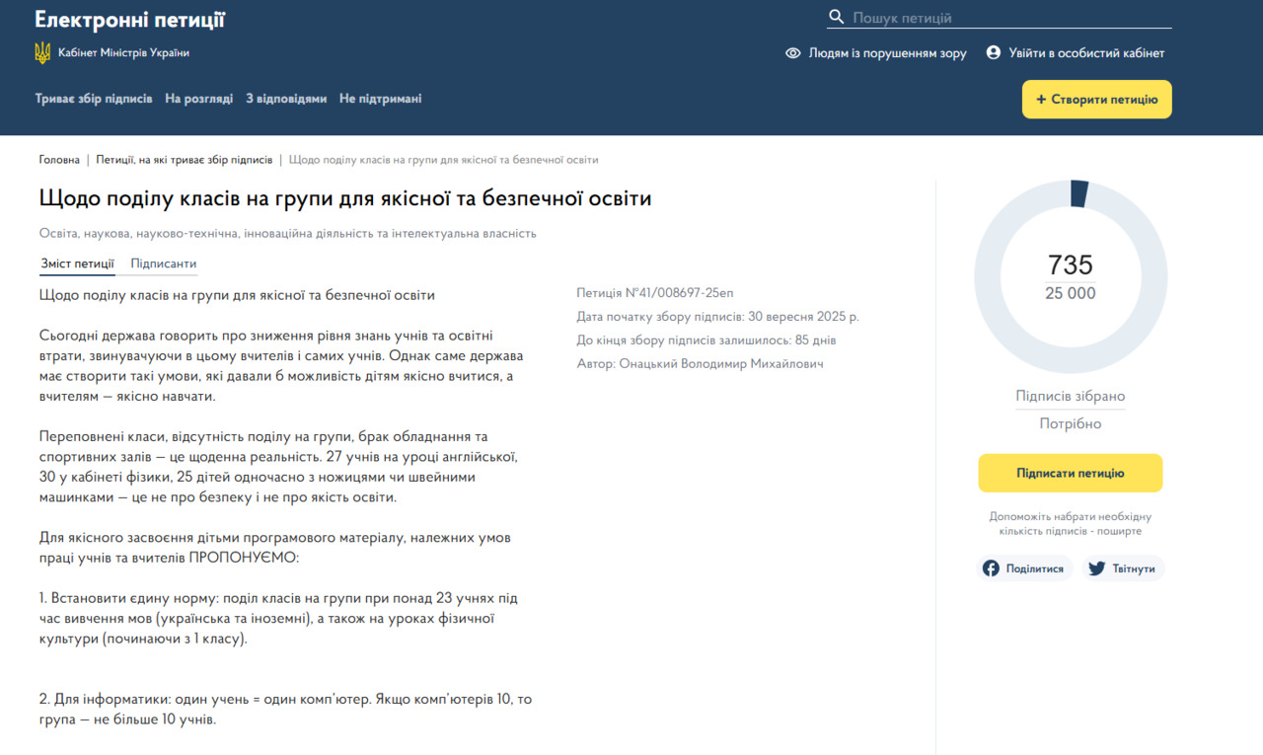Screen dimensions: 1263x755
Task: Click the eye icon for visually impaired mode
Action: click(x=792, y=53)
